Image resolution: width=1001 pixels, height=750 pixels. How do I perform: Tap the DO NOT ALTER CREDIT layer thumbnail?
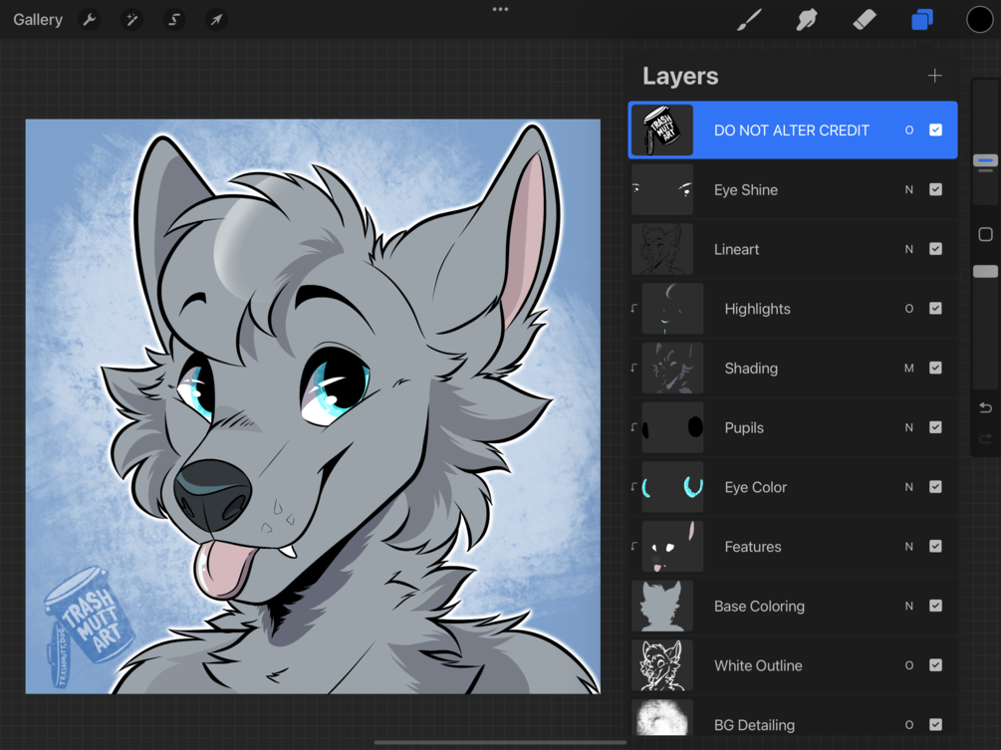[x=662, y=130]
